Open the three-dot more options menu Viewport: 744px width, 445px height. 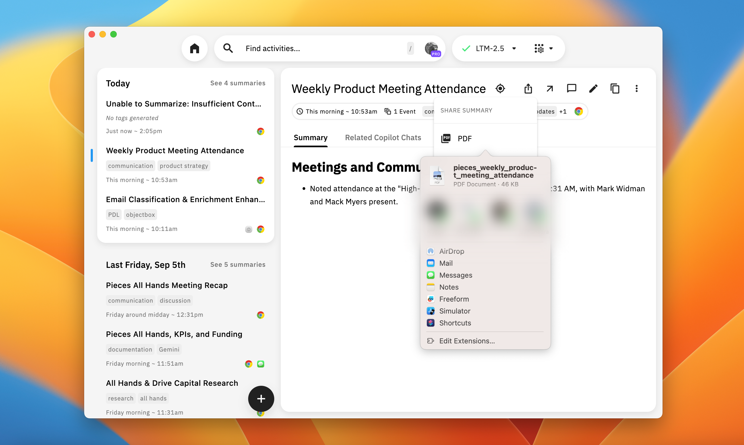pyautogui.click(x=636, y=89)
